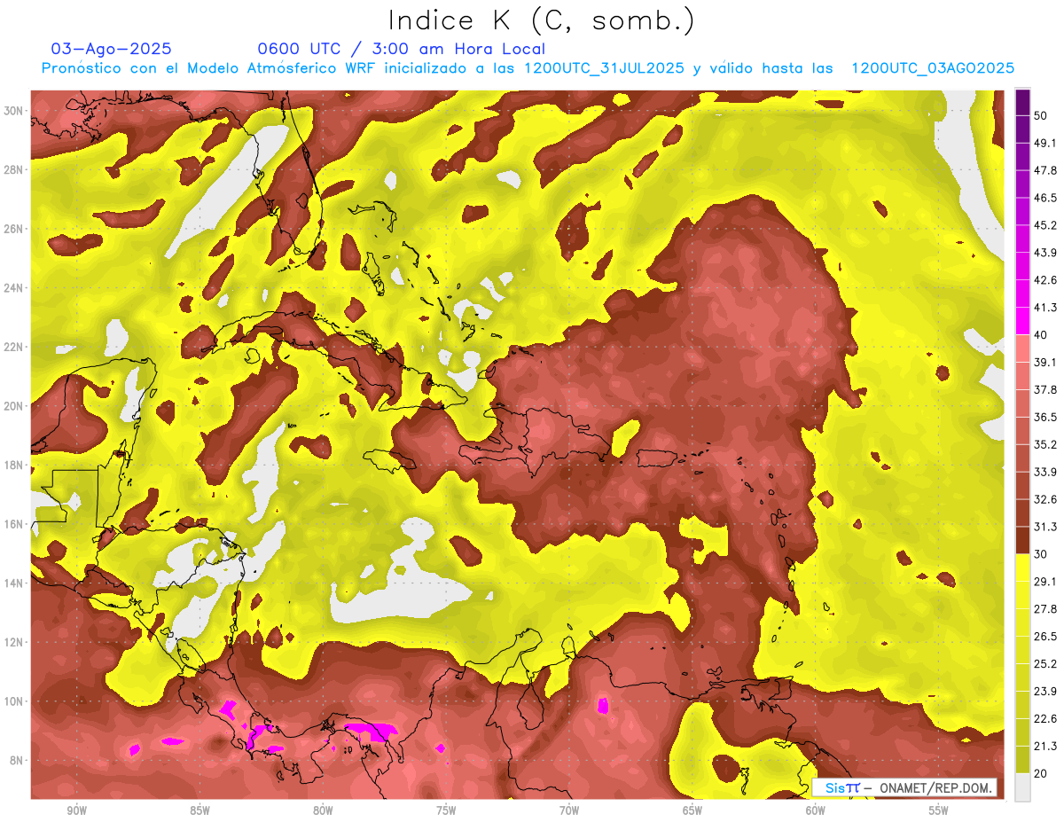Pick the dark brown swatch between 30 and 31.3
Viewport: 1064px width, 822px height.
[1022, 540]
